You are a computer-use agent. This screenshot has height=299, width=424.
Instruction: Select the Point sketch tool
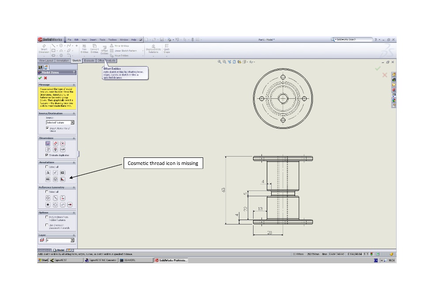click(77, 46)
